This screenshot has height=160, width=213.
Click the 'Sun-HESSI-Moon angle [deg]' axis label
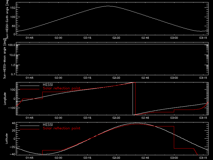click(x=5, y=59)
